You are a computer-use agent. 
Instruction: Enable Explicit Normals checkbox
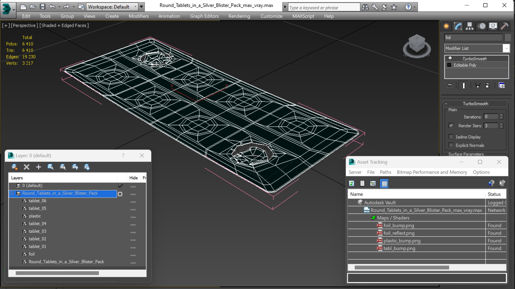[451, 145]
